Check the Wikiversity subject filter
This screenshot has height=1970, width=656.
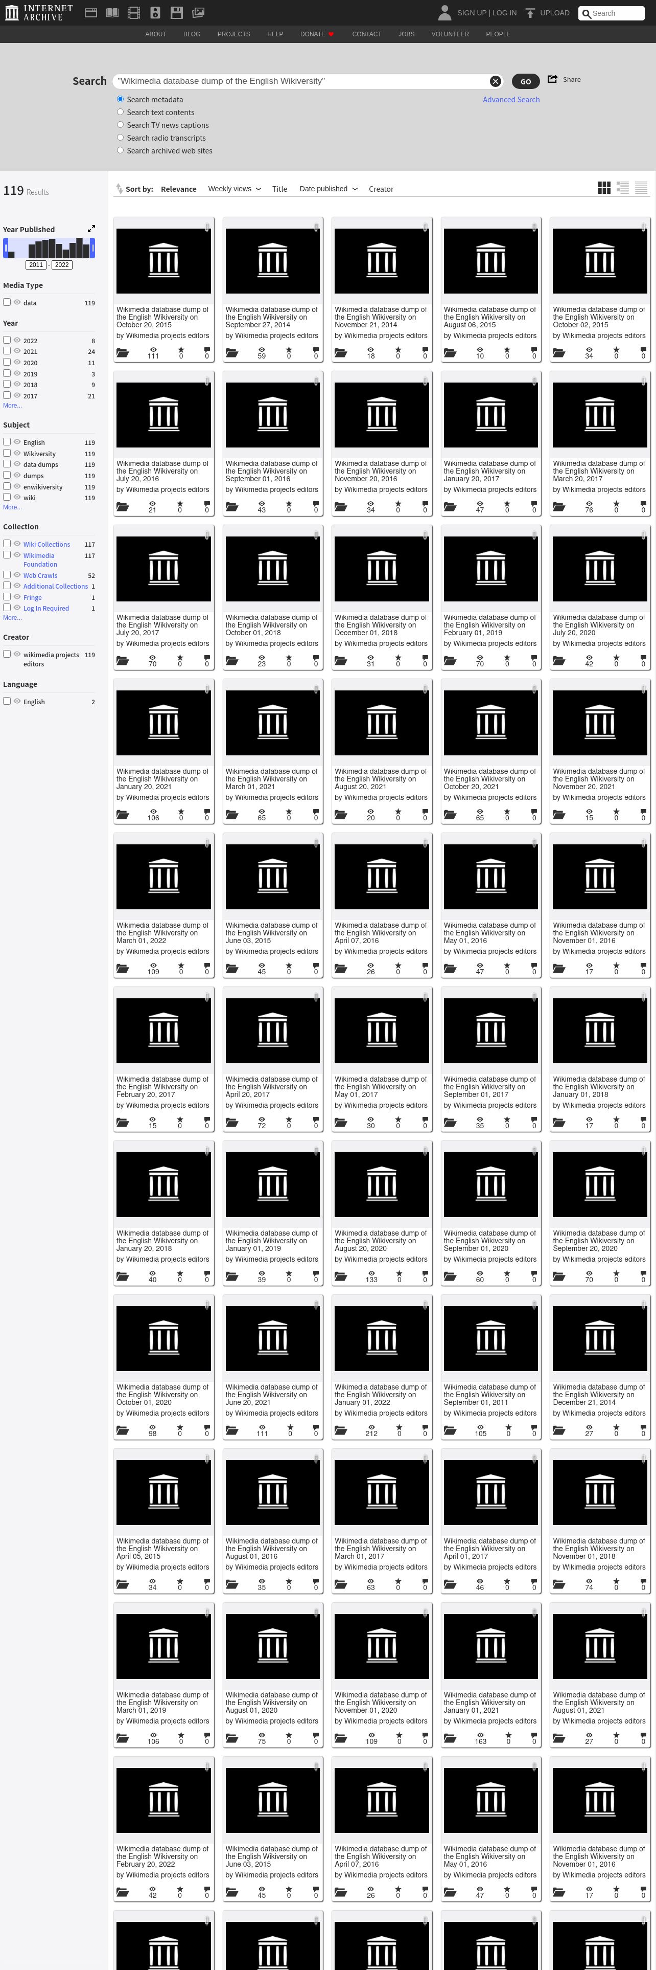click(x=7, y=453)
